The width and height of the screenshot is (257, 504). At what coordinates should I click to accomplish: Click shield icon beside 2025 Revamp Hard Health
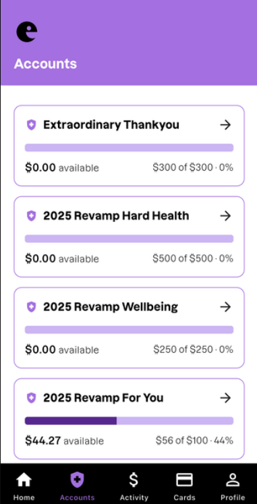pos(31,217)
